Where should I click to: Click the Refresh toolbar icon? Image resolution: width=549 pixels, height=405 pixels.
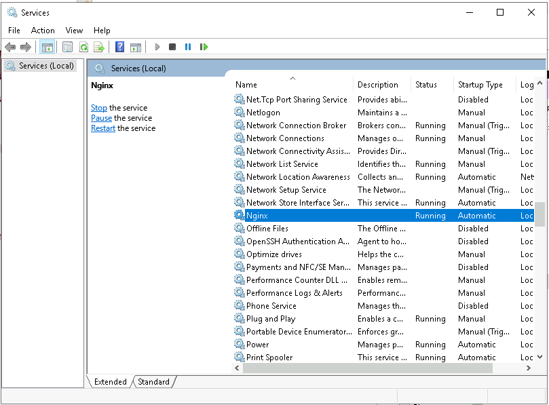click(83, 47)
